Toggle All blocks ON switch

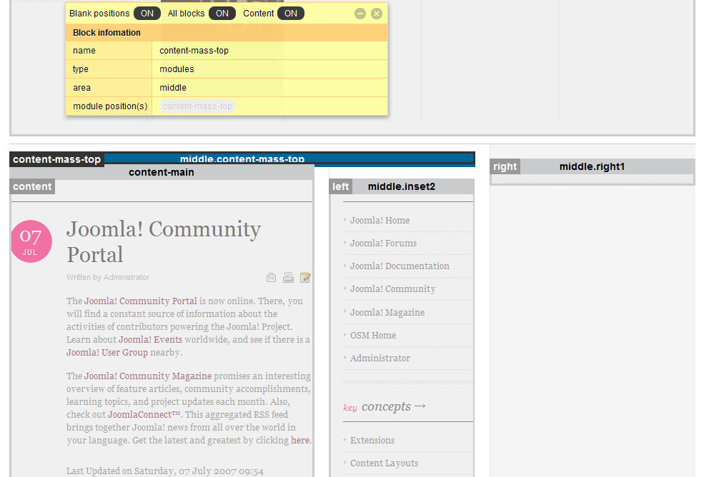click(222, 14)
